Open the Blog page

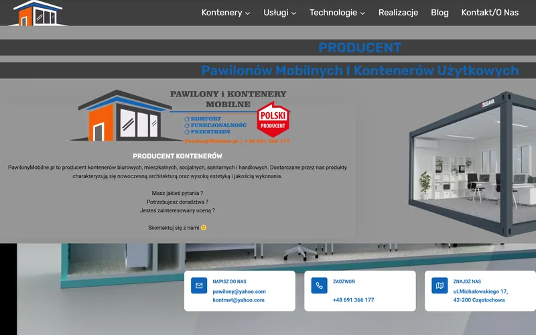(x=440, y=13)
